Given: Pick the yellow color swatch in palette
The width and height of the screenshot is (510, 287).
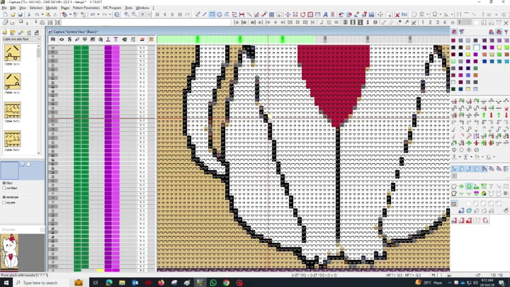Looking at the screenshot, I should click(468, 55).
